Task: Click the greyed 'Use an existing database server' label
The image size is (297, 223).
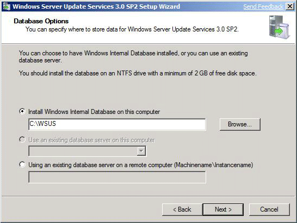Action: coord(91,140)
